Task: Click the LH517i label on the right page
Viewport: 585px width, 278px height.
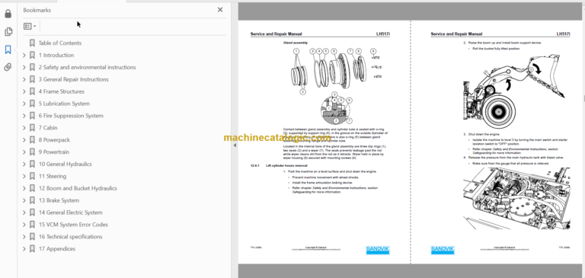Action: pos(564,34)
